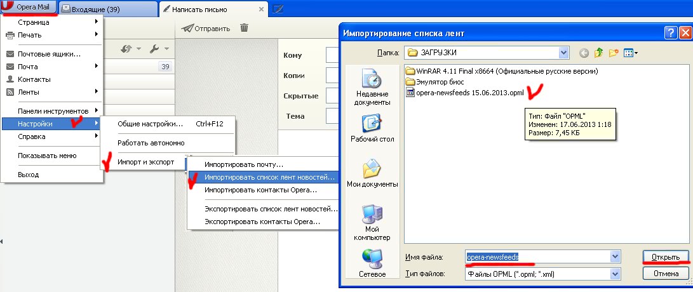Choose Экспортировать контакты Opera...

point(264,222)
